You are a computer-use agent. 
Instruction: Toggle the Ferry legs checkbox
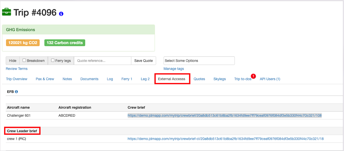coord(53,61)
